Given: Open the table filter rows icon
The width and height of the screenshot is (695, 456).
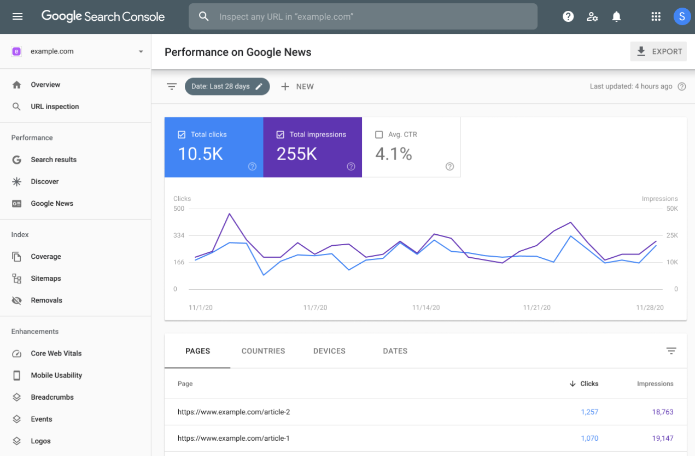Looking at the screenshot, I should click(x=671, y=351).
